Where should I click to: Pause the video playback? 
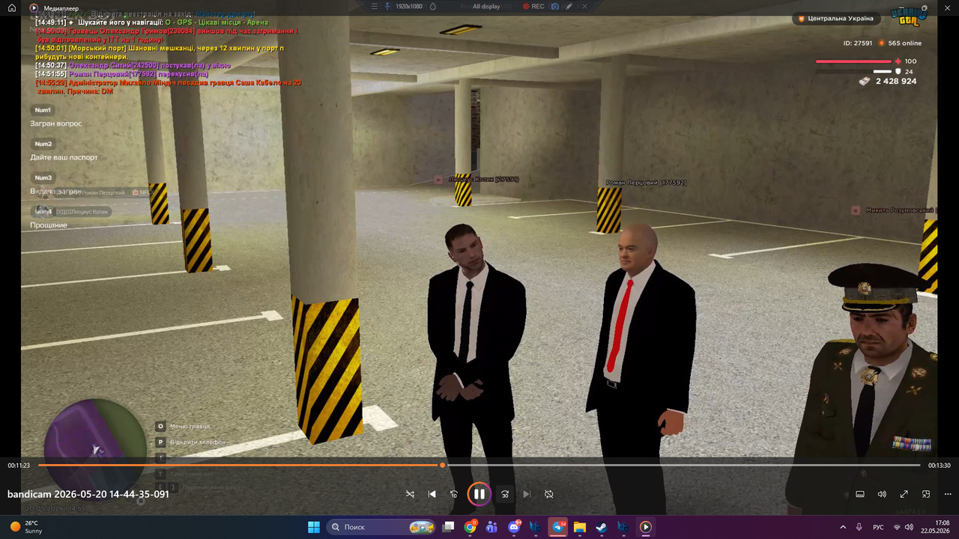click(479, 494)
